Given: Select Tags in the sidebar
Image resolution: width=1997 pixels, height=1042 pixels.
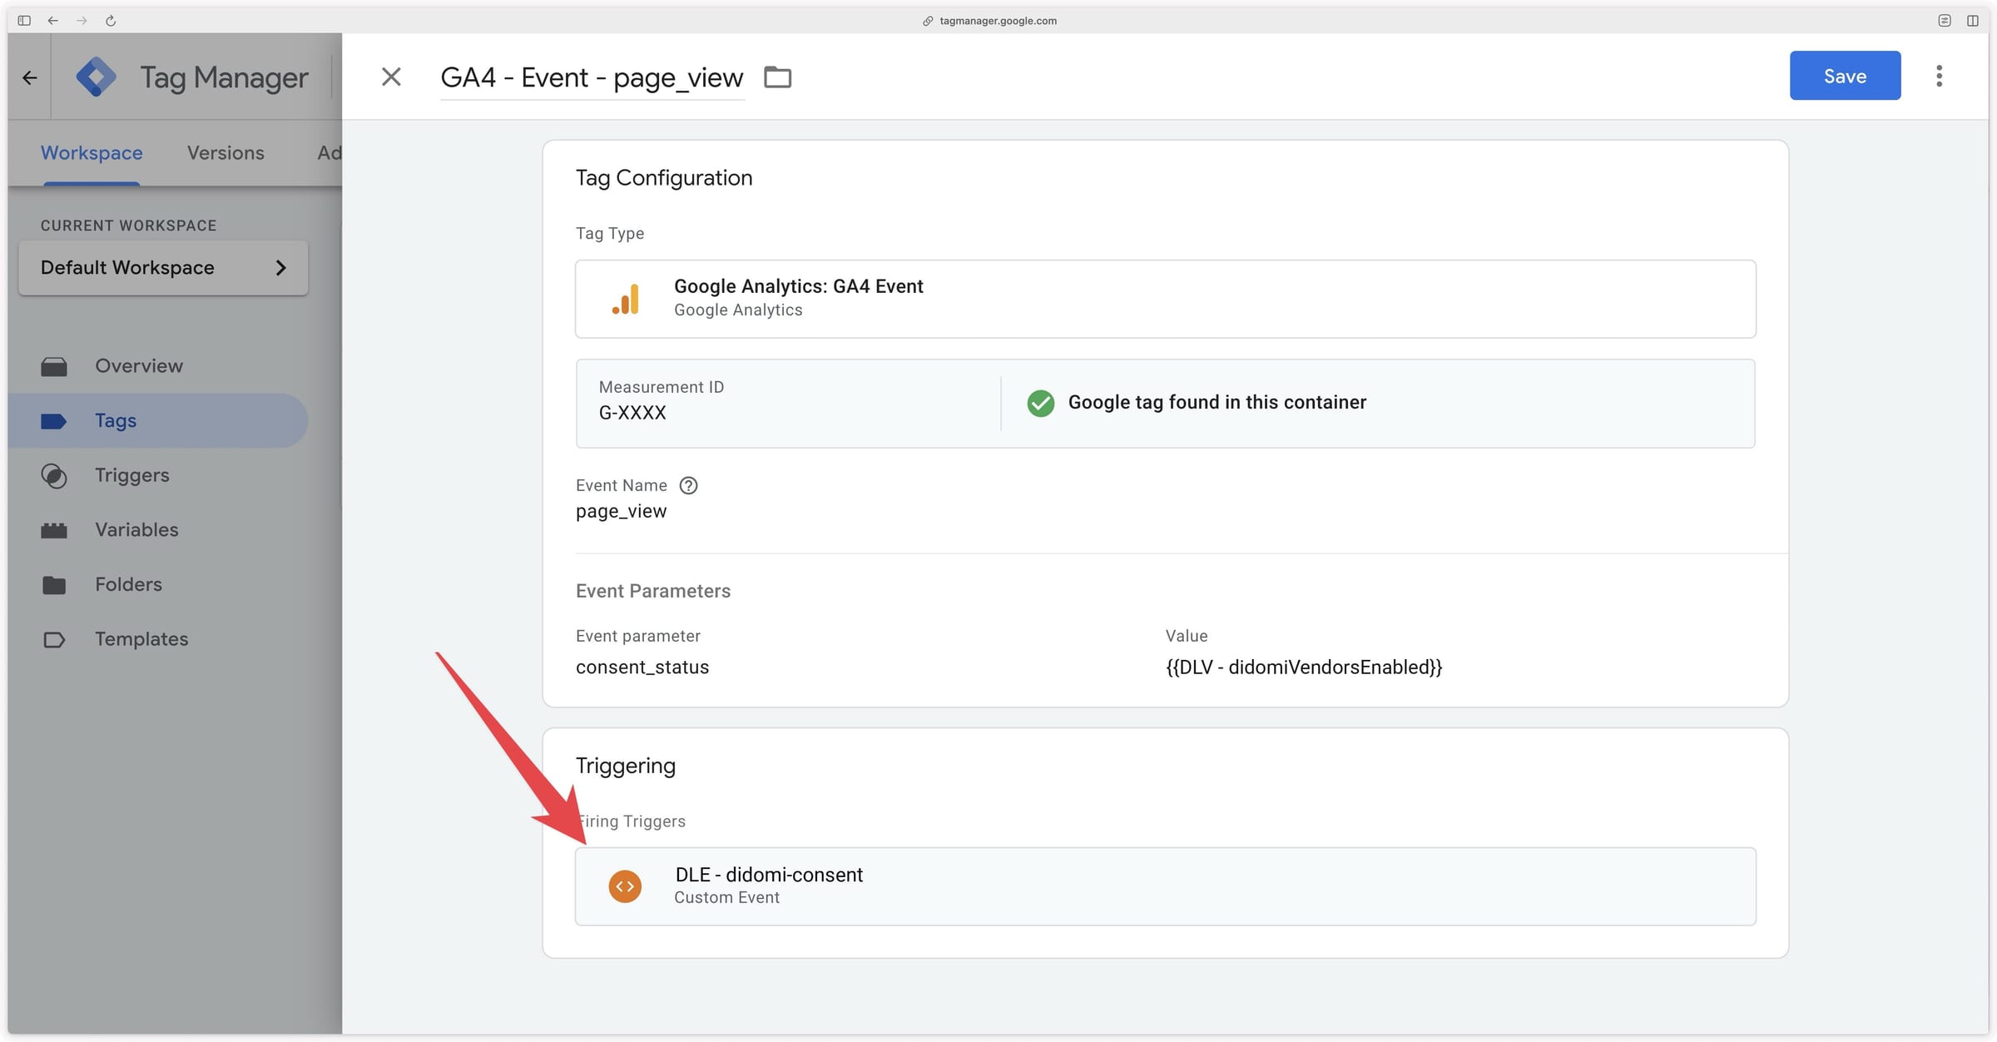Looking at the screenshot, I should coord(158,421).
